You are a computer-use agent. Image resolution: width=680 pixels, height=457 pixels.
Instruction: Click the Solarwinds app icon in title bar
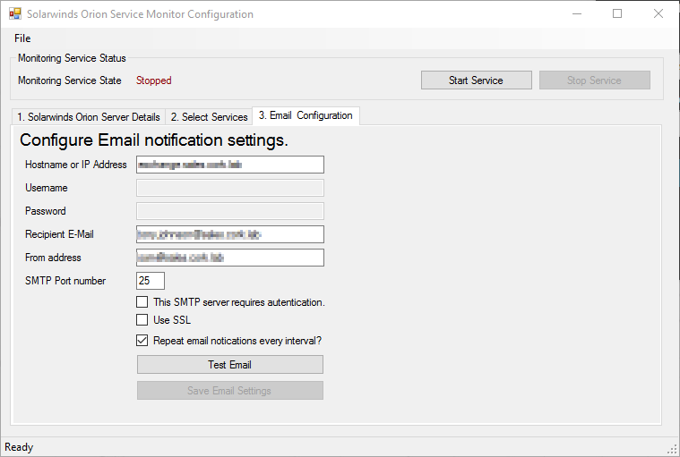click(14, 13)
